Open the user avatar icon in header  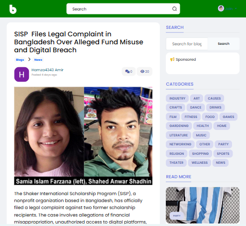point(221,8)
